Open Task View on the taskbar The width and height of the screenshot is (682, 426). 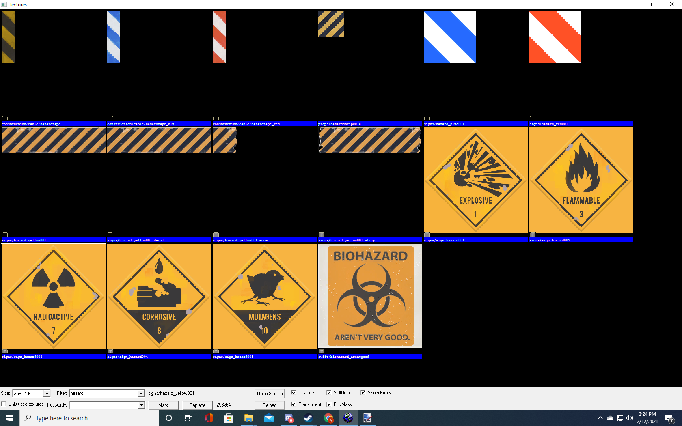pos(188,418)
